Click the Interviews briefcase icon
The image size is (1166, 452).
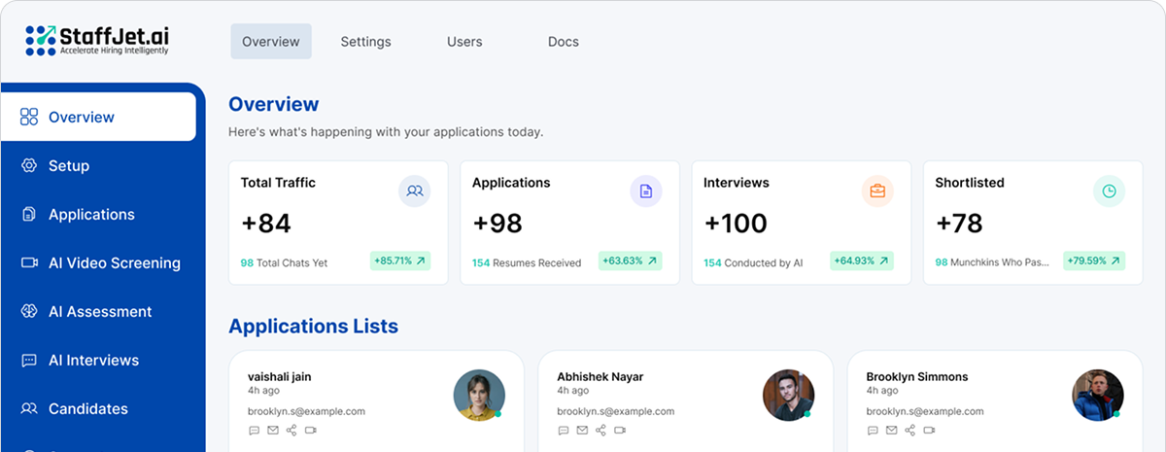pyautogui.click(x=877, y=191)
